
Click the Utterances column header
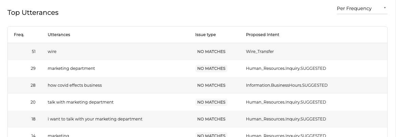[x=59, y=35]
